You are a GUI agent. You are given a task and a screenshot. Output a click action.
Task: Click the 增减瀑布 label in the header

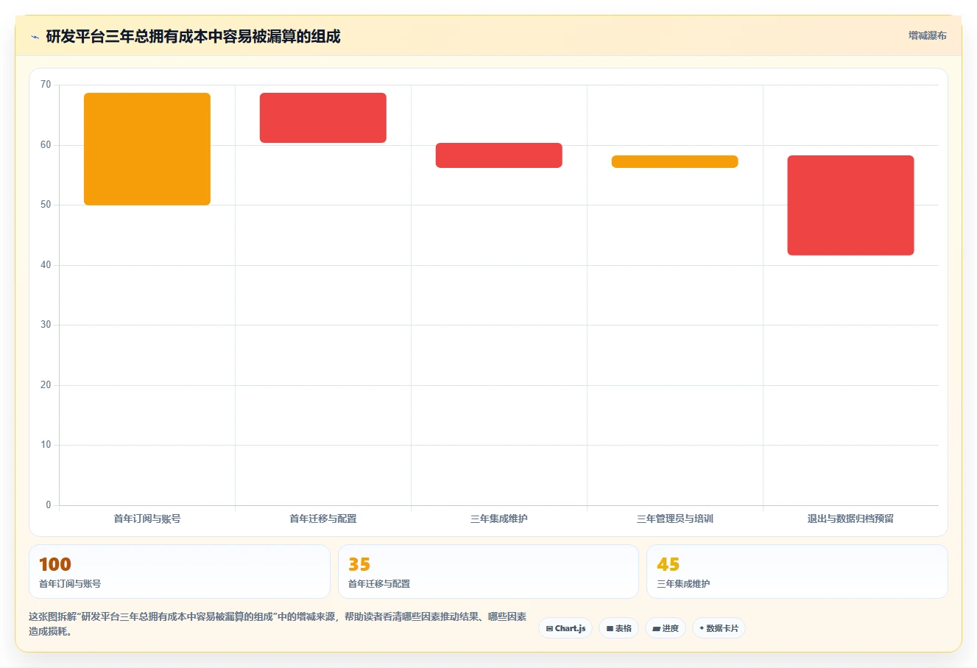927,35
